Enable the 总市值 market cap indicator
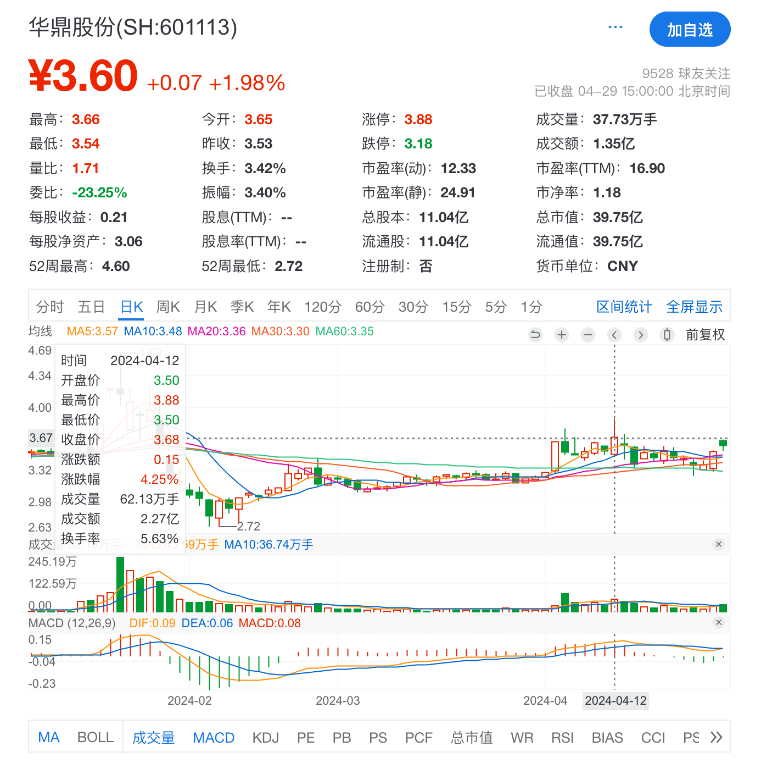Image resolution: width=761 pixels, height=774 pixels. [472, 738]
